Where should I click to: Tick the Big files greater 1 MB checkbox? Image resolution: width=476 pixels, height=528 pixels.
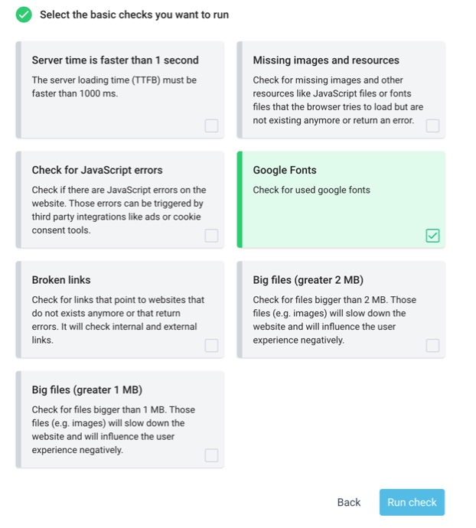pos(211,455)
